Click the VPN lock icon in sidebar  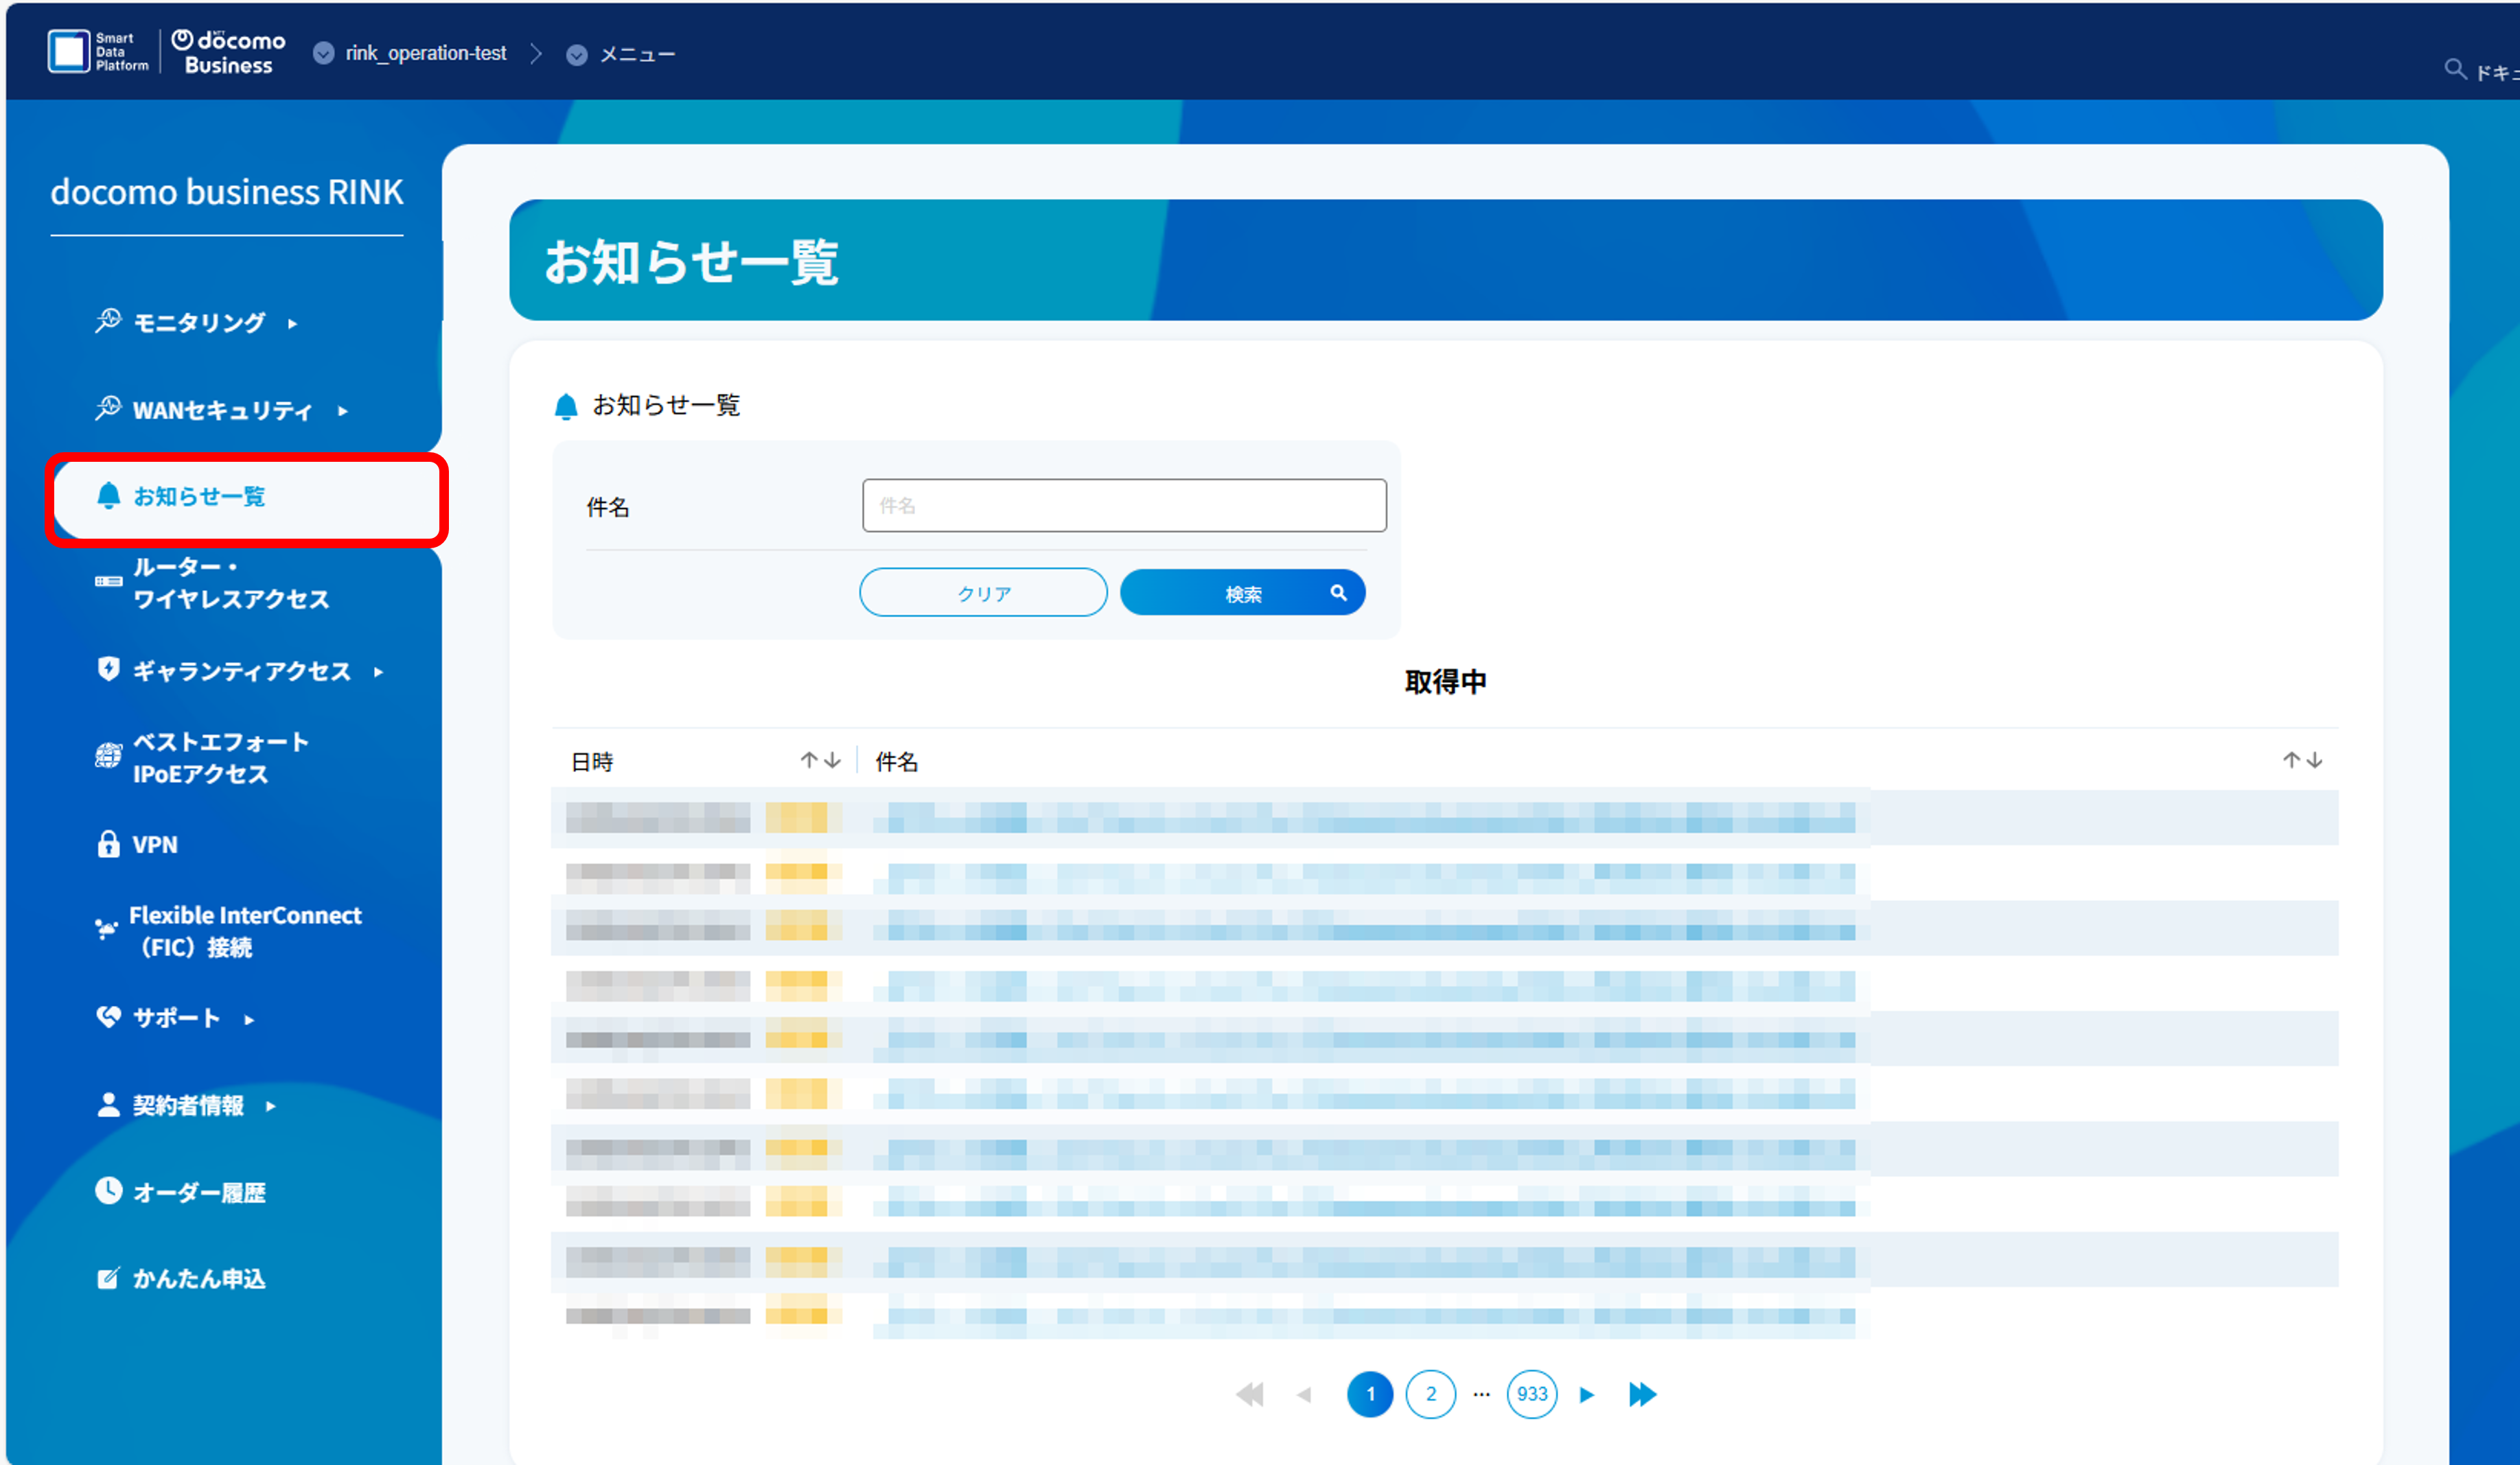108,845
